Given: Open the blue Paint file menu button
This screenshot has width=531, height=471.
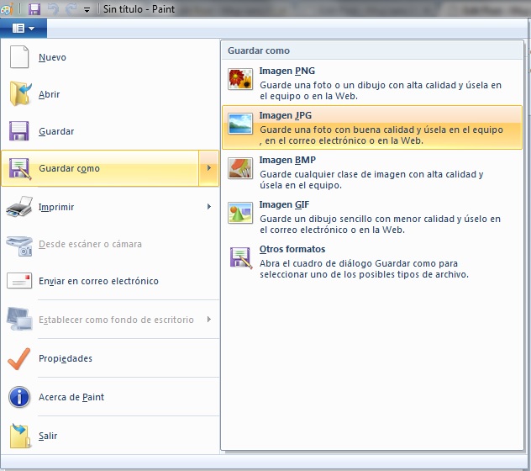Looking at the screenshot, I should (24, 28).
